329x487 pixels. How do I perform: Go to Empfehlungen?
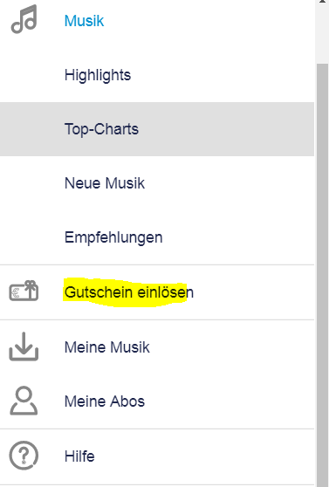[x=113, y=238]
